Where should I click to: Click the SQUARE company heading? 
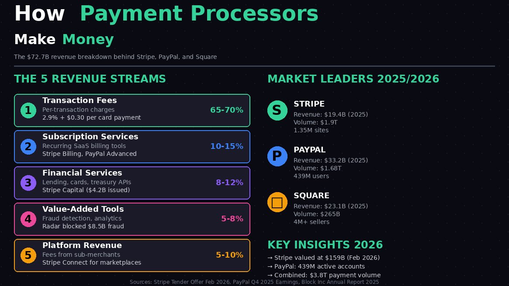pyautogui.click(x=312, y=196)
